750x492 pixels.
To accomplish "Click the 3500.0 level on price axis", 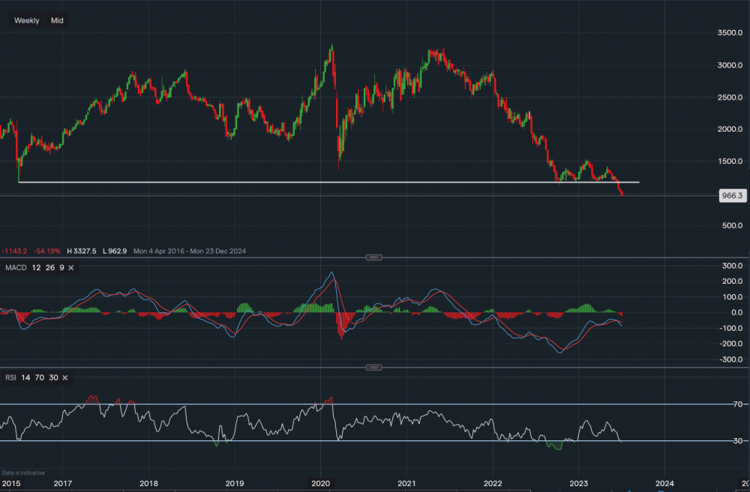I will click(x=729, y=34).
